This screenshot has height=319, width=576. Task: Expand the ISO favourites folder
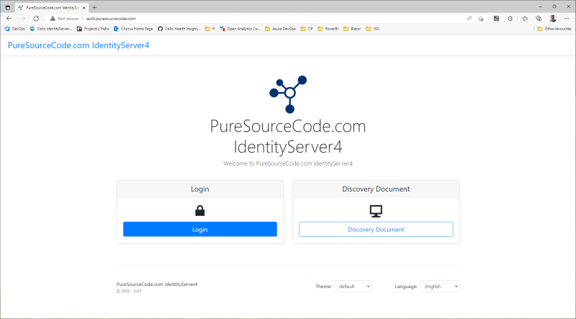coord(372,29)
